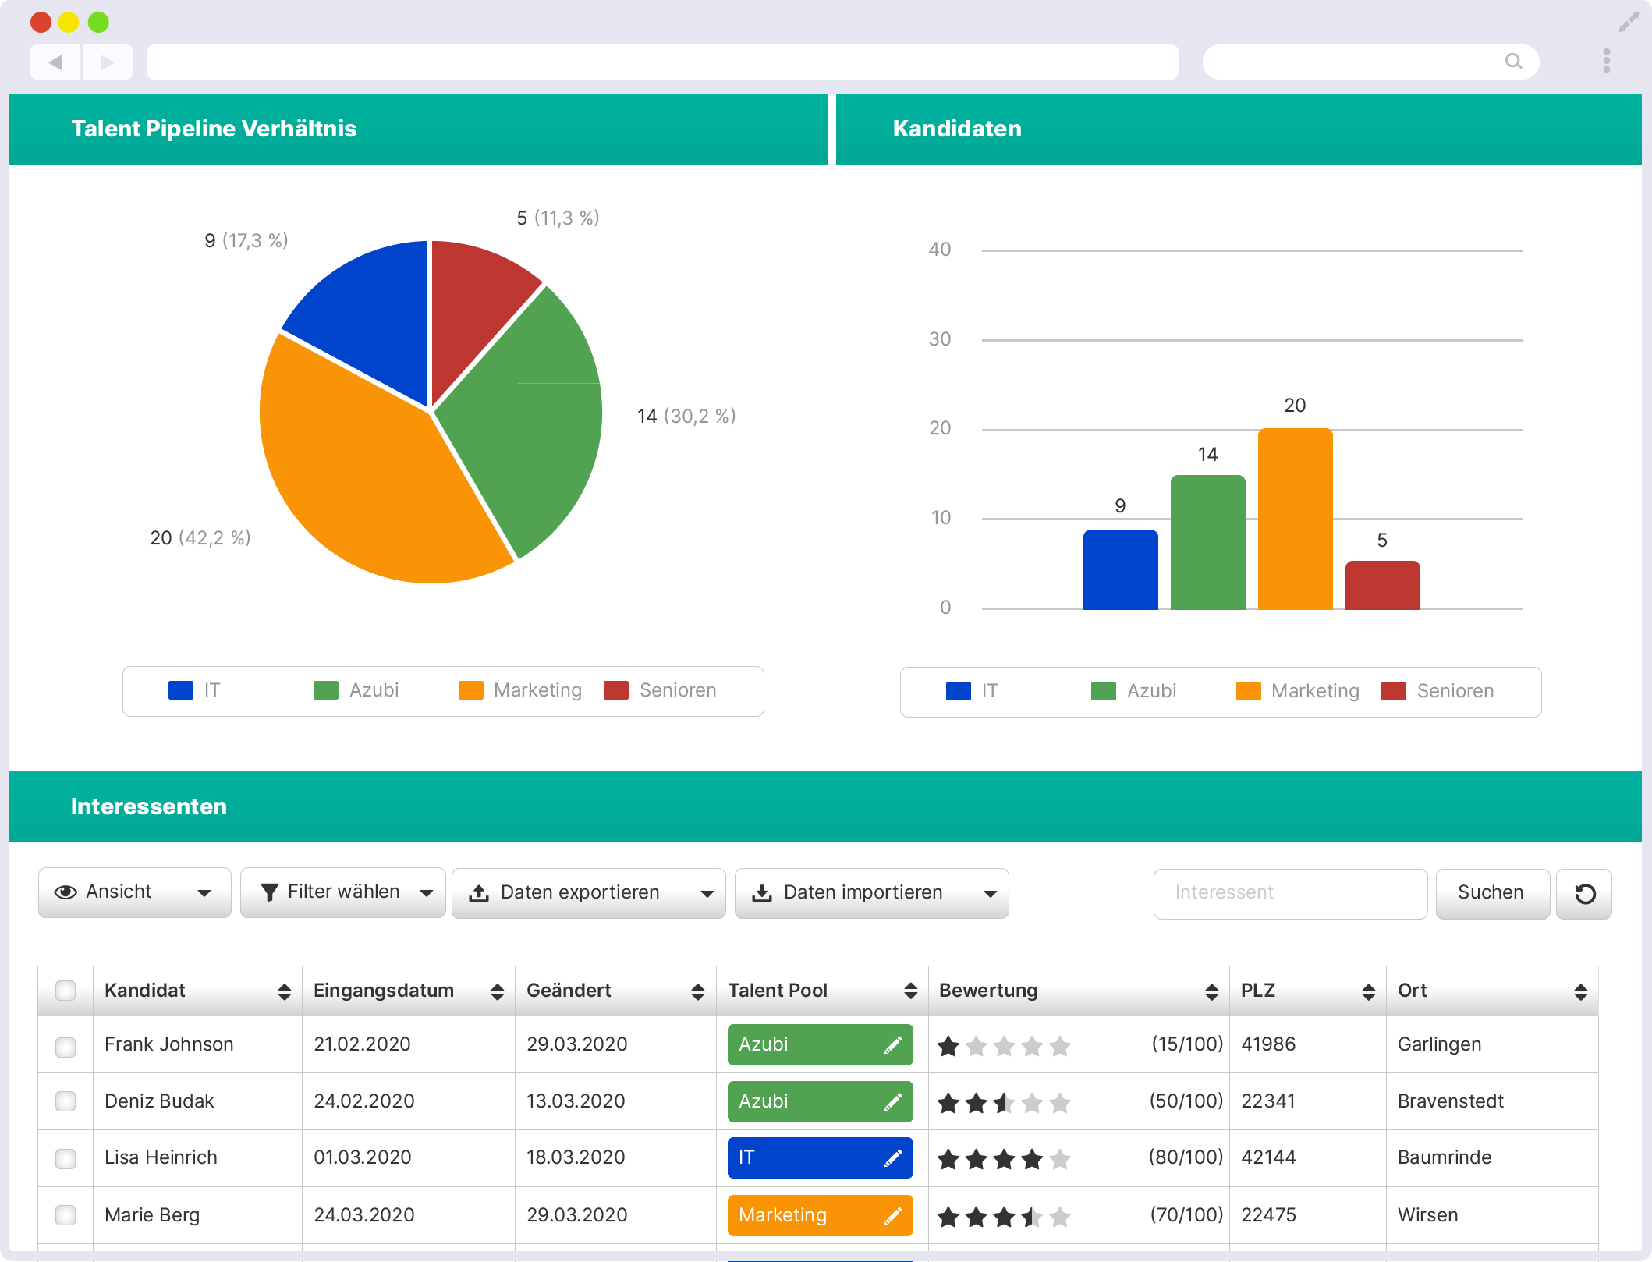The height and width of the screenshot is (1262, 1652).
Task: Click the filter funnel icon
Action: click(270, 892)
